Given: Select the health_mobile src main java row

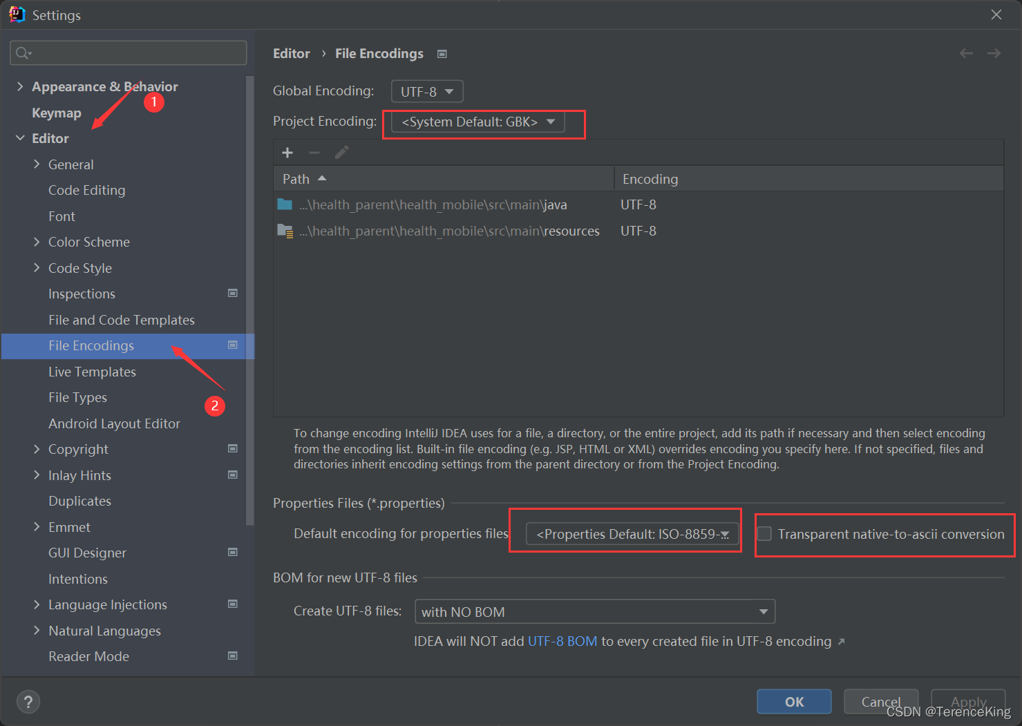Looking at the screenshot, I should tap(638, 204).
